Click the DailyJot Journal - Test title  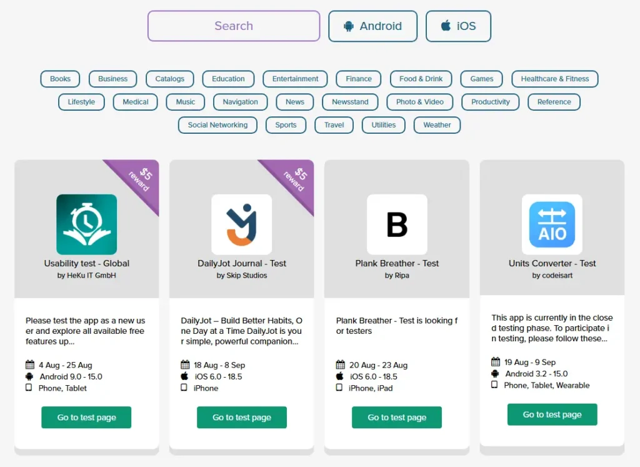click(x=242, y=263)
